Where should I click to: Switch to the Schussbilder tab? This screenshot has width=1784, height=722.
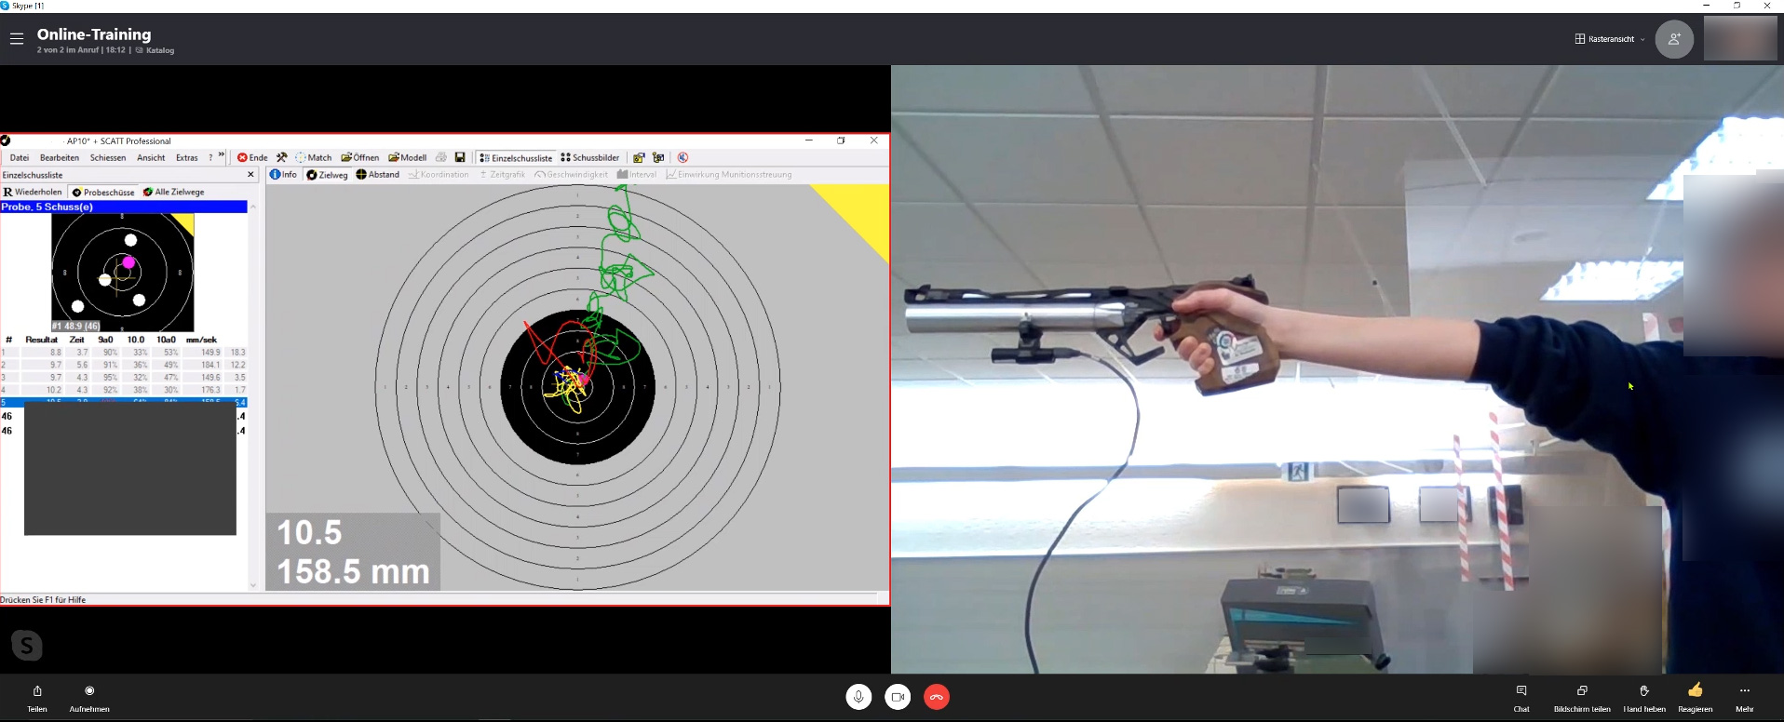[x=590, y=157]
